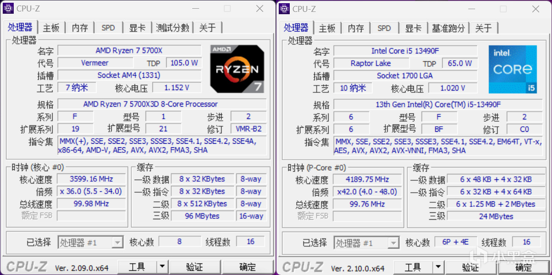This screenshot has width=552, height=275.
Task: Click the 24 MBytes L3 cache value
Action: [496, 216]
